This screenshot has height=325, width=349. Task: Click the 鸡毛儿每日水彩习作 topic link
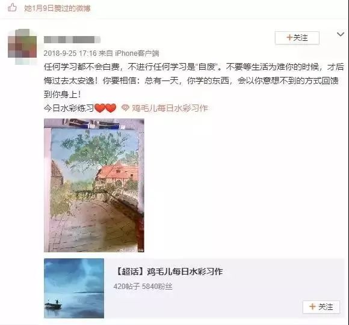(170, 108)
